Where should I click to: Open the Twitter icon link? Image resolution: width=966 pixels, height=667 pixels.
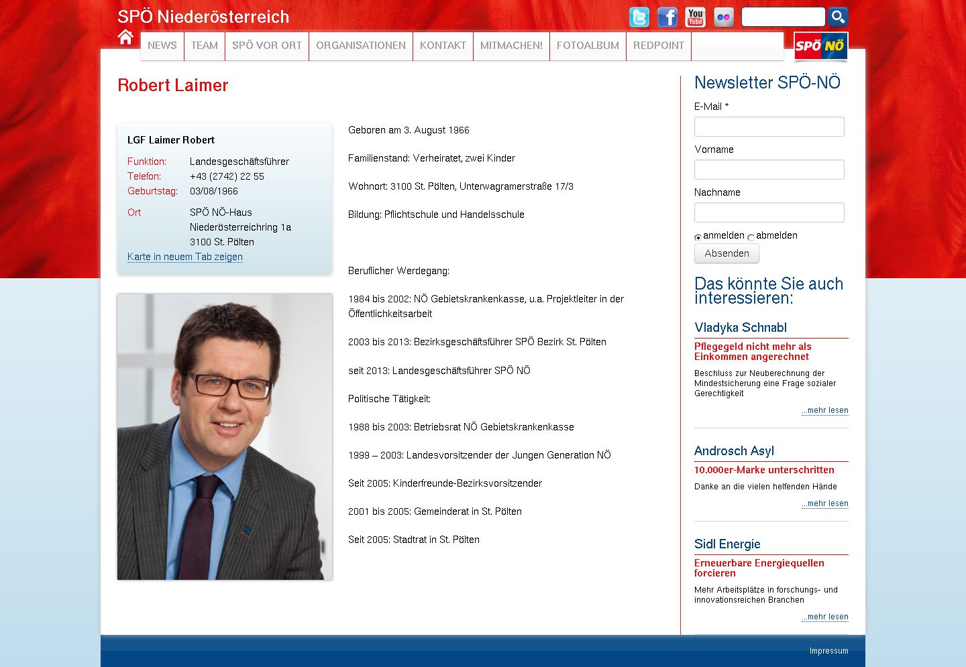pos(639,17)
